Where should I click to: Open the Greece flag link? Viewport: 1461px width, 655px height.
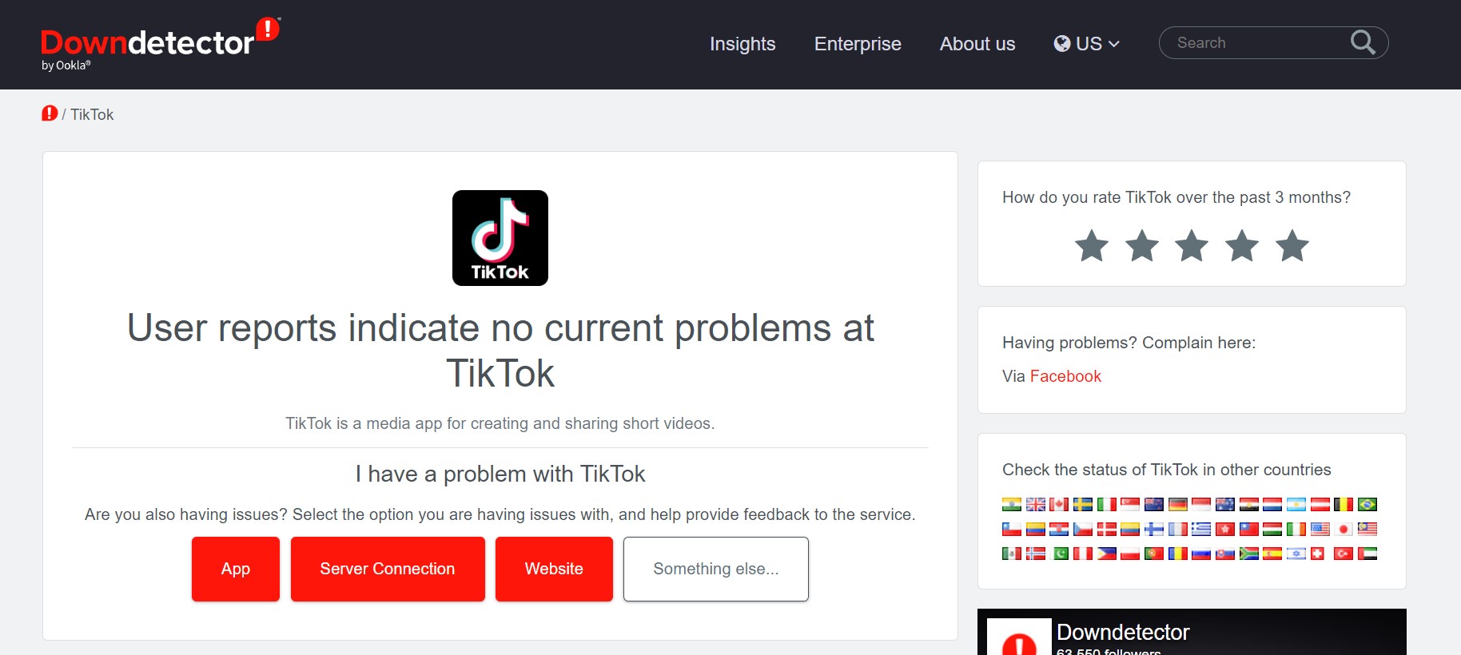click(x=1201, y=529)
